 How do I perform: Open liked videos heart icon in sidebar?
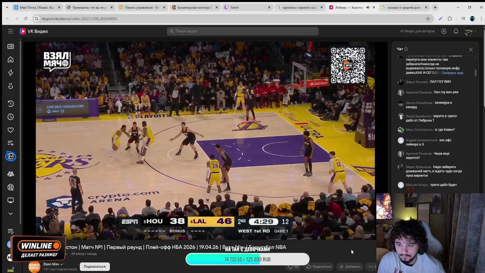pyautogui.click(x=11, y=130)
